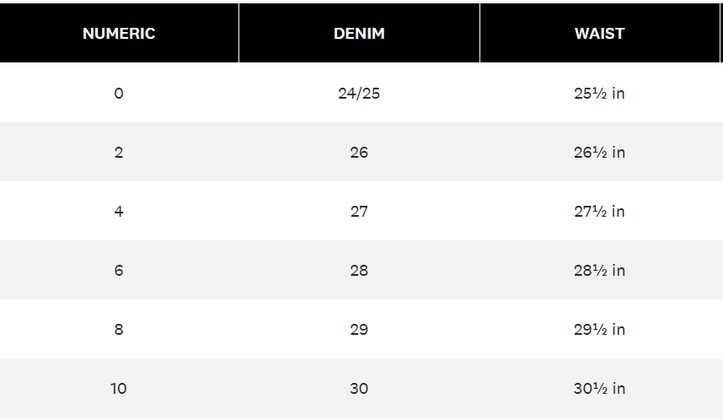723x420 pixels.
Task: Click the WAIST column header
Action: click(x=599, y=34)
